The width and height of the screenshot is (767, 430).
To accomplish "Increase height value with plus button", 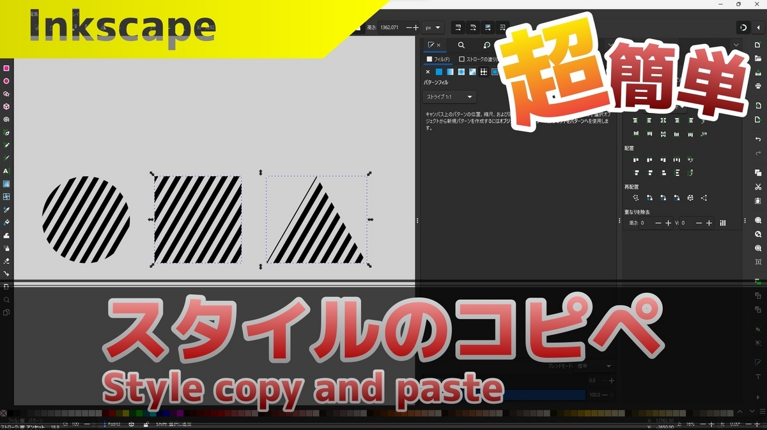I will tap(416, 27).
